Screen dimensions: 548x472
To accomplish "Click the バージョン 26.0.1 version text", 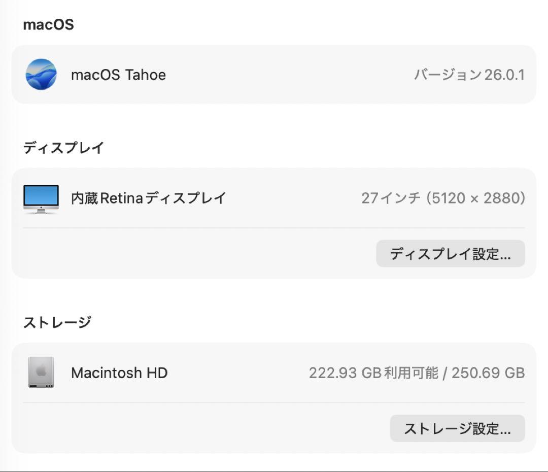I will click(469, 75).
